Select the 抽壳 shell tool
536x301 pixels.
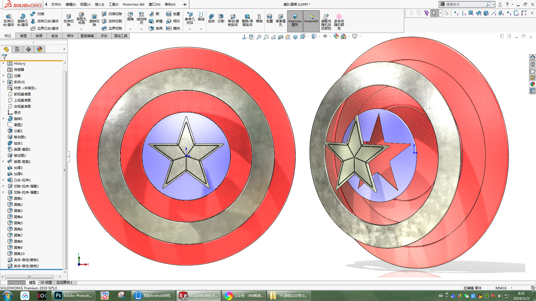point(156,28)
